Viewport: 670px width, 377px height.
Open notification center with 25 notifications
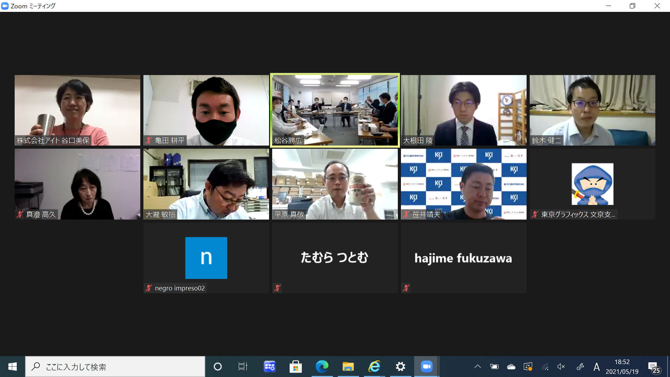[654, 367]
